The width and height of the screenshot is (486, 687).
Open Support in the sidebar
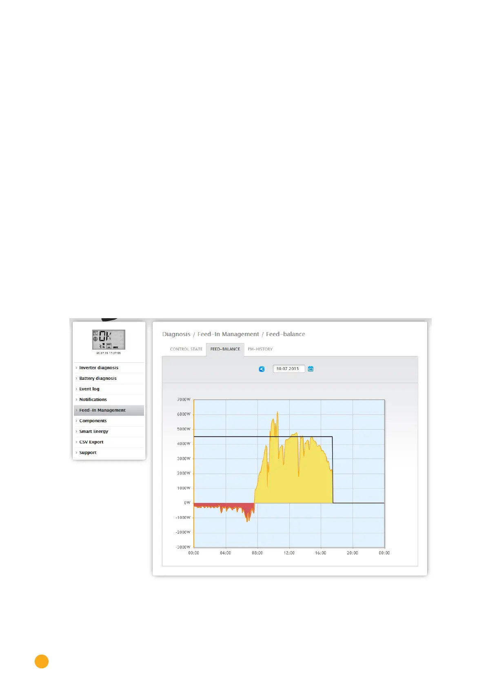(x=109, y=452)
